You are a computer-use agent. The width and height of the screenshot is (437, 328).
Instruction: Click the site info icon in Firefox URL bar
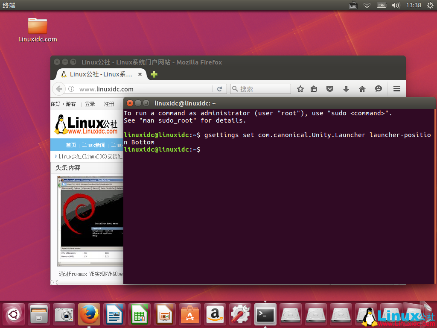point(71,89)
